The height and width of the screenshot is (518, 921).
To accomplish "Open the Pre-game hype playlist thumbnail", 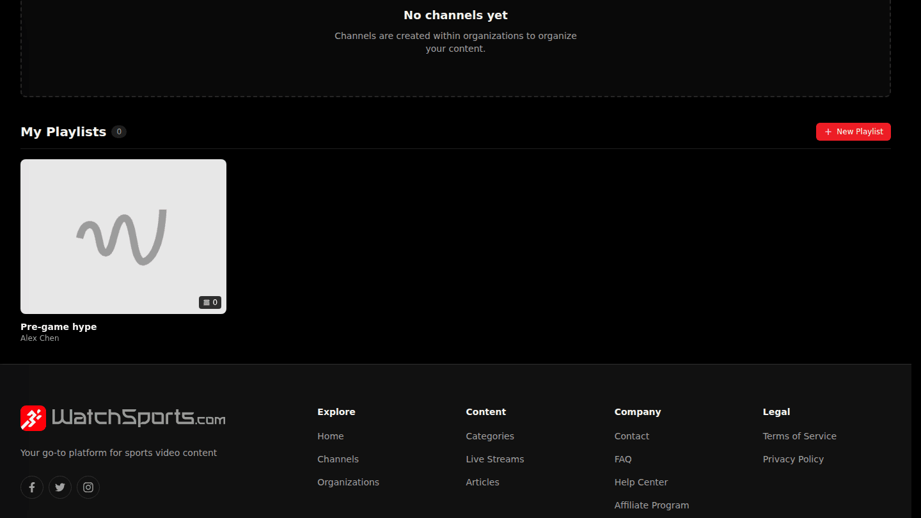I will (x=123, y=237).
